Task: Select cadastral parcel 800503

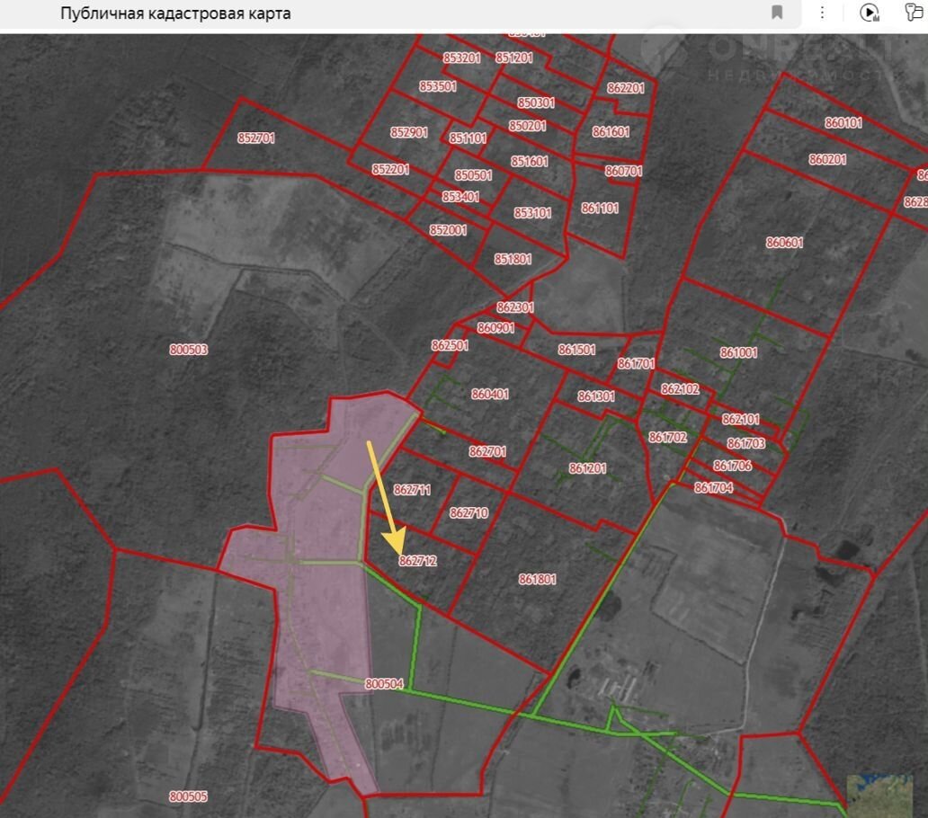Action: tap(188, 350)
